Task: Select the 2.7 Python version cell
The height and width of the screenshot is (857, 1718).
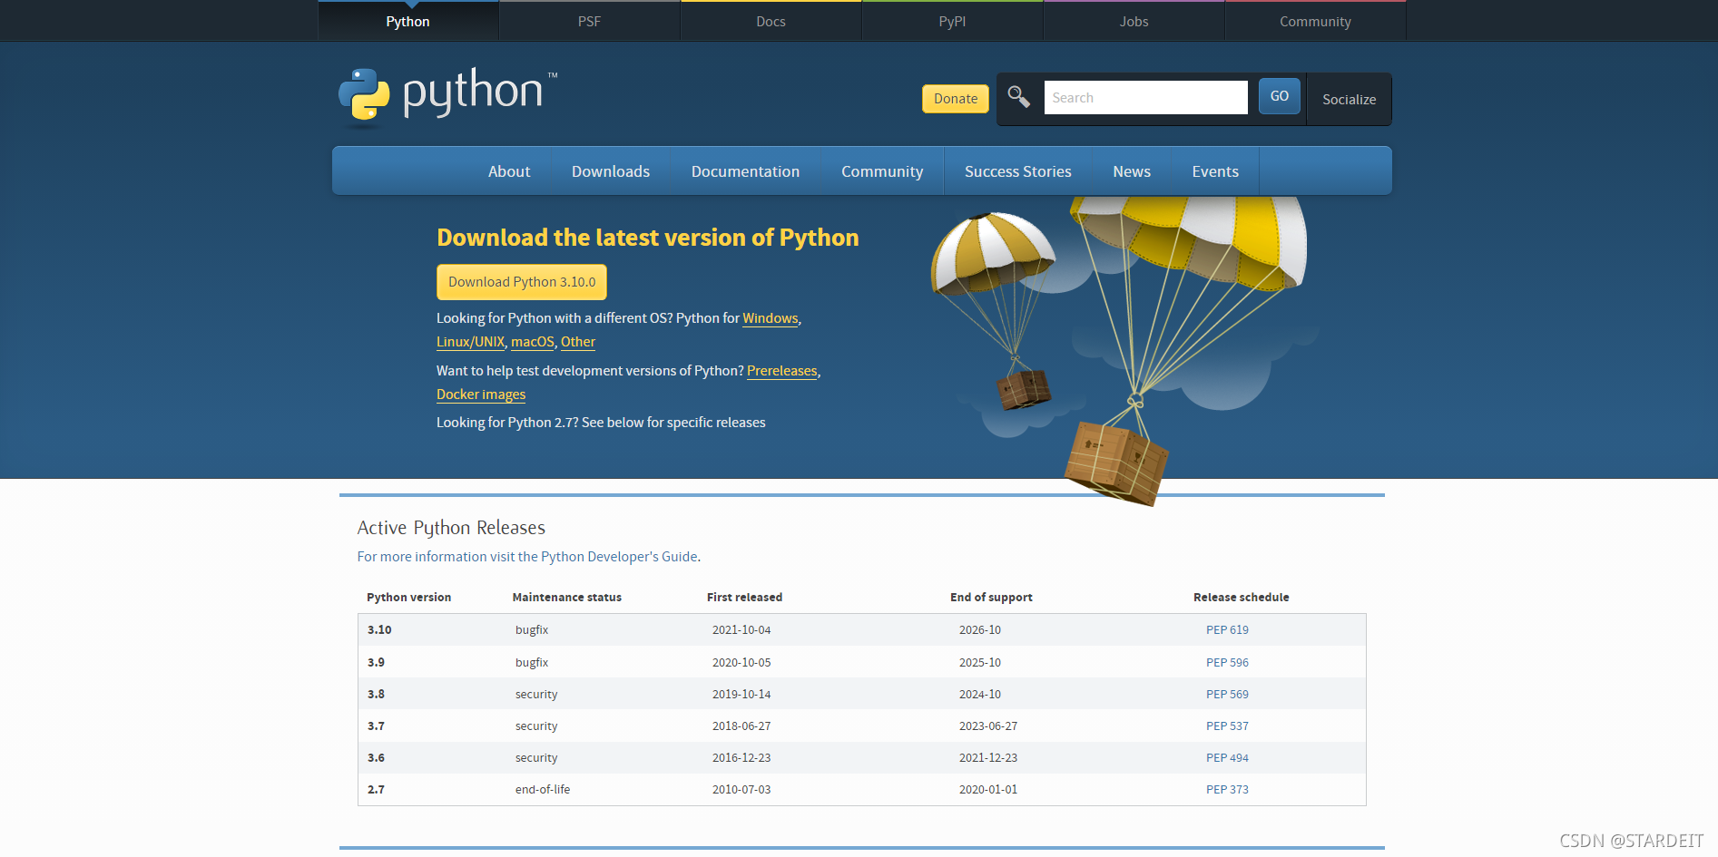Action: (x=376, y=789)
